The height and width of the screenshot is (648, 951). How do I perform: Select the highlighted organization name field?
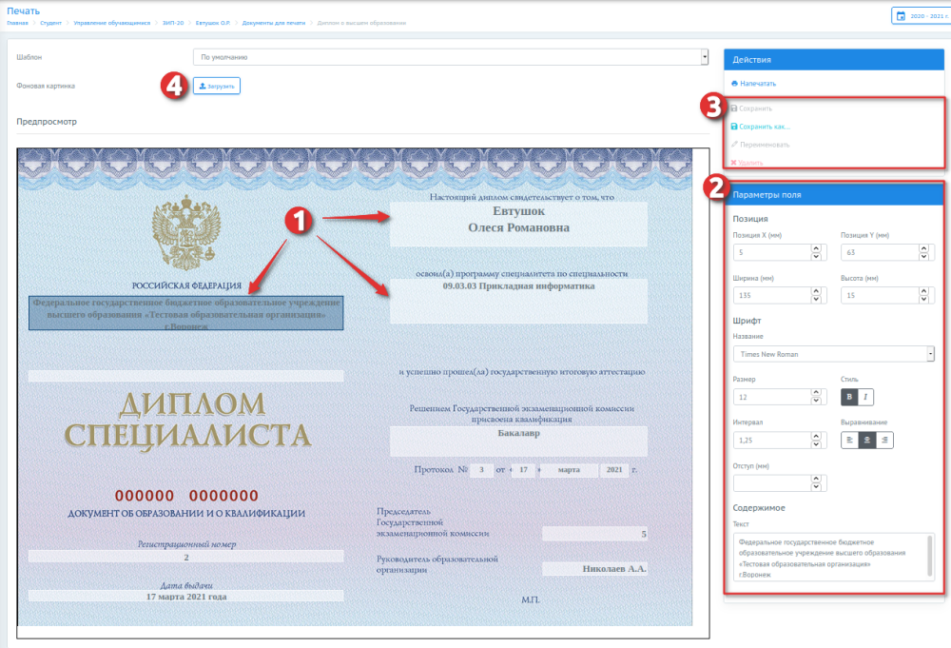[186, 313]
